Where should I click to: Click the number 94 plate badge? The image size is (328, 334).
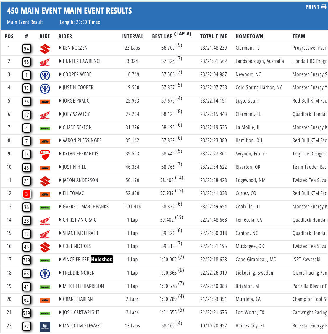pos(27,48)
